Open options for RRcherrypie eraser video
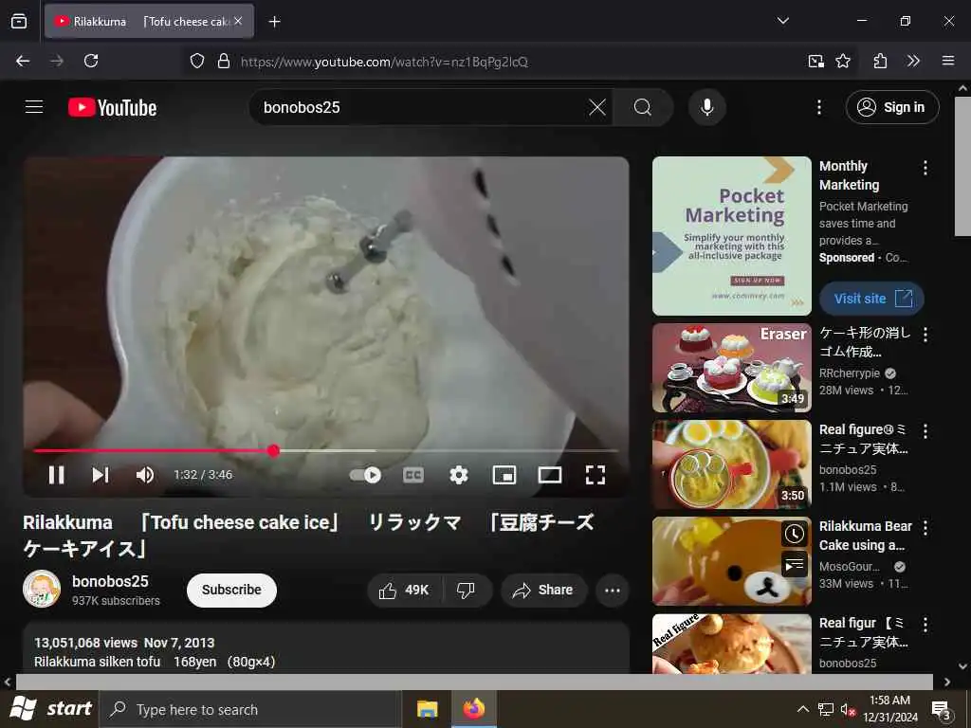The height and width of the screenshot is (728, 971). point(925,335)
